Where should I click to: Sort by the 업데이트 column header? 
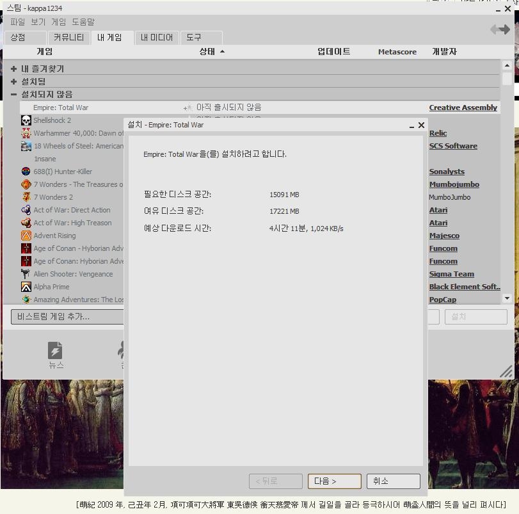(333, 52)
